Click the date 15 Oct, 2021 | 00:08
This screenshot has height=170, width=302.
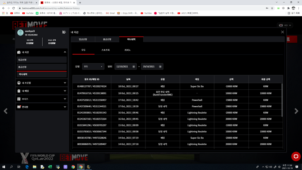click(128, 132)
